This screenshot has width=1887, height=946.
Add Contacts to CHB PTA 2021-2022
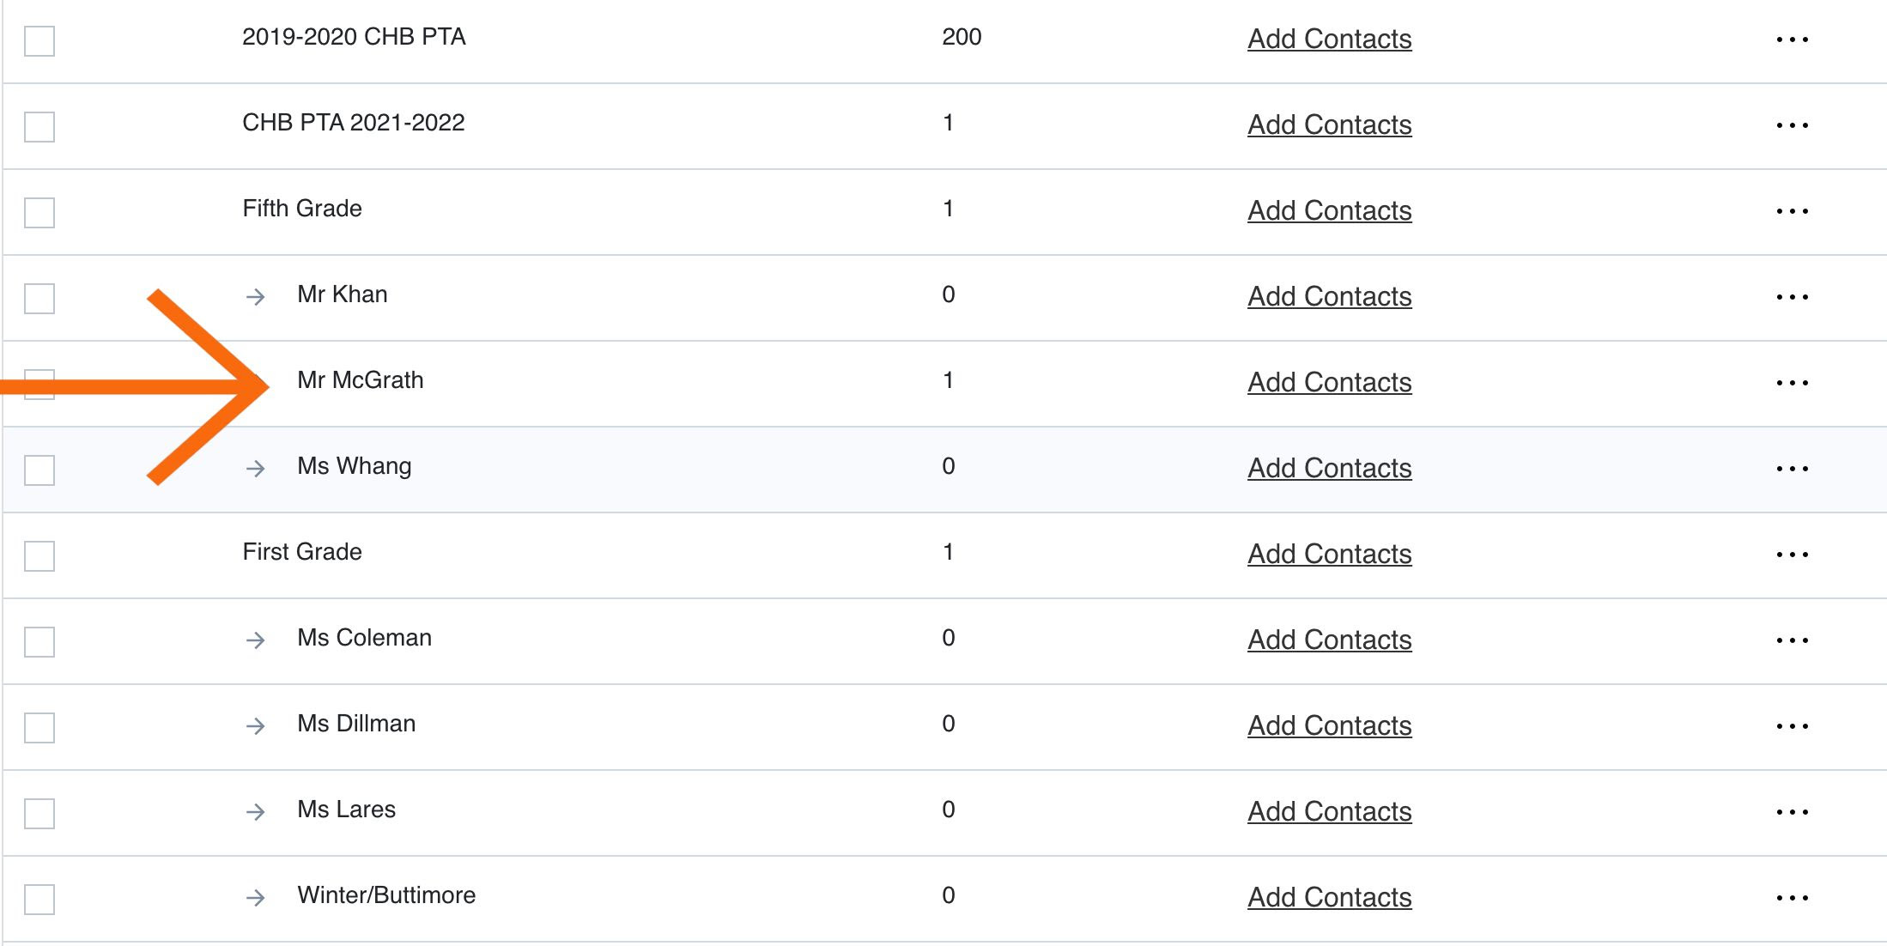coord(1329,125)
